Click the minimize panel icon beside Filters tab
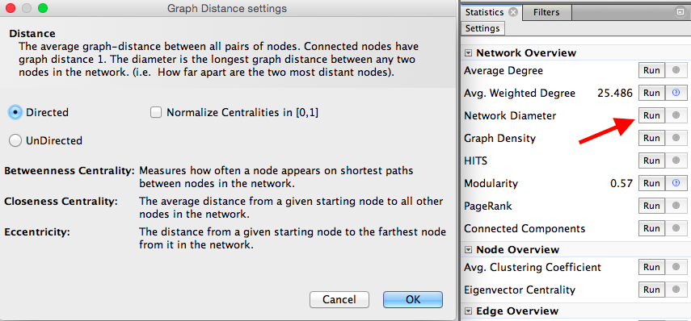This screenshot has width=691, height=321. [680, 13]
